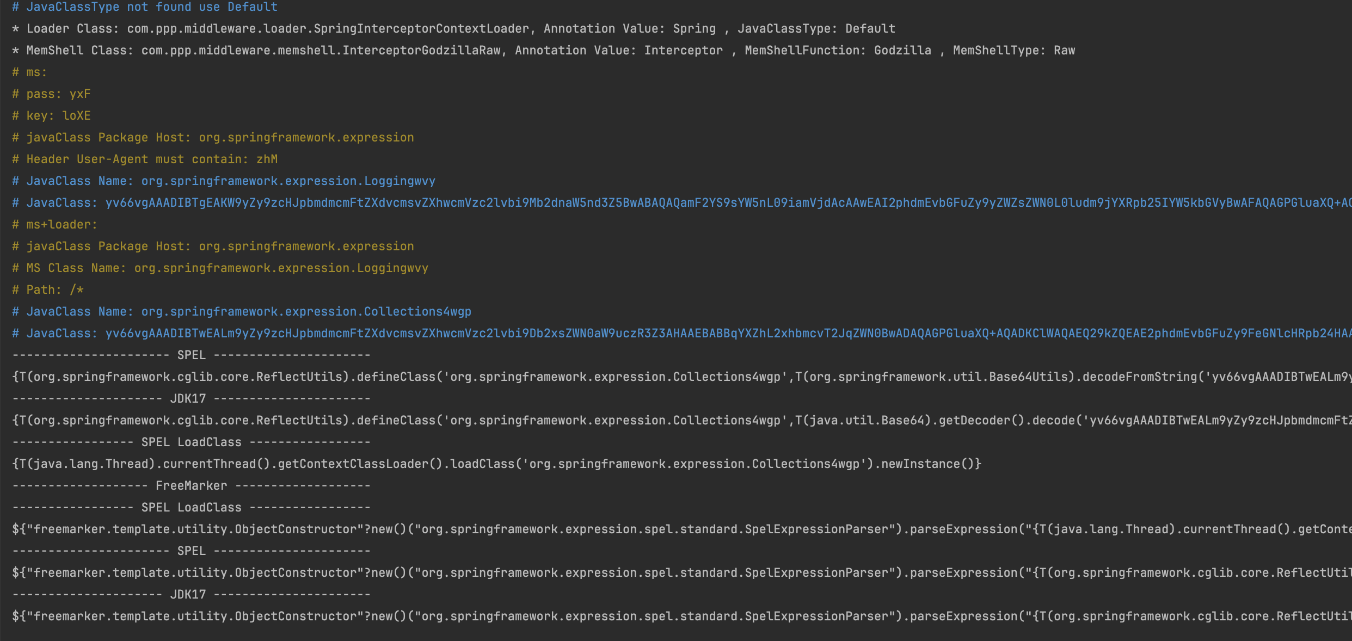Click the first JavaClass base64 line

(x=681, y=203)
